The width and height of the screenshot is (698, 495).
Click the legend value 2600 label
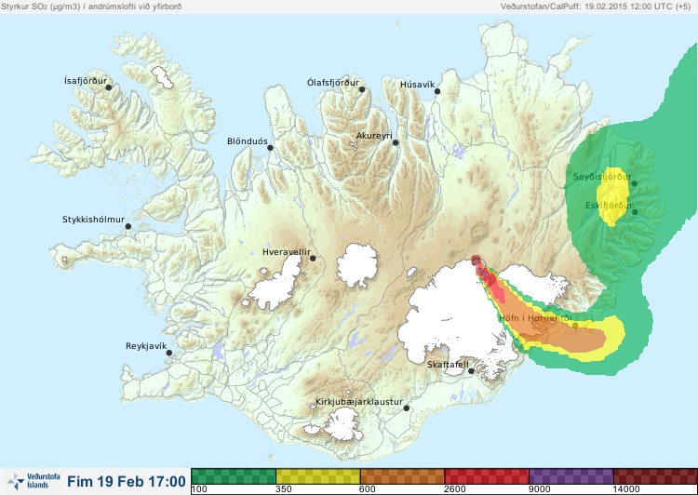454,489
